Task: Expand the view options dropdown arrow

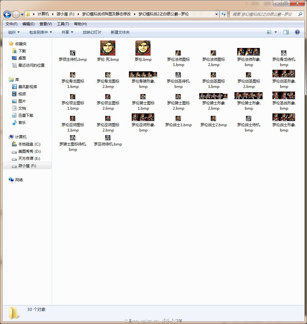Action: point(276,32)
